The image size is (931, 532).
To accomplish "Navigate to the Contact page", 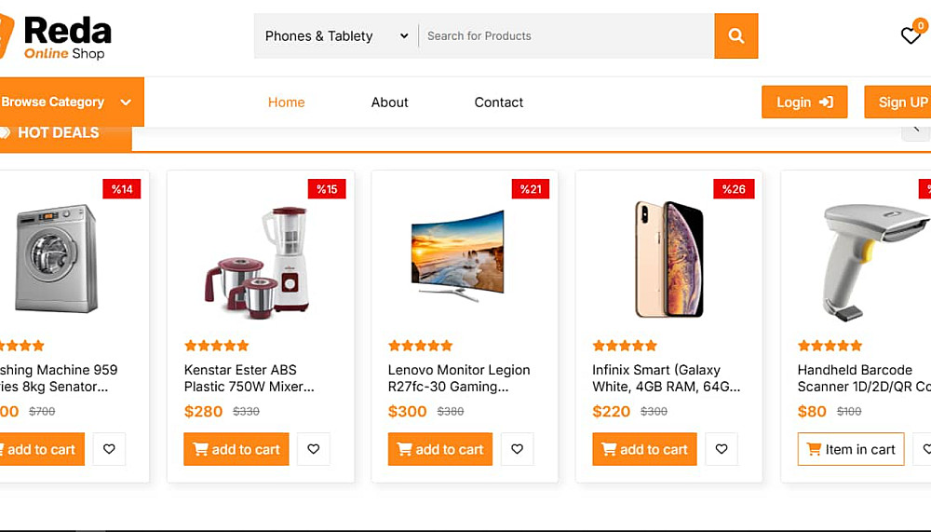I will tap(498, 102).
